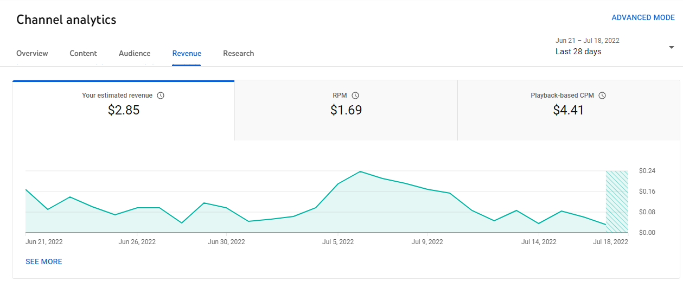The width and height of the screenshot is (683, 281).
Task: Click the revenue peak after Jul 5 on chart
Action: pos(360,171)
